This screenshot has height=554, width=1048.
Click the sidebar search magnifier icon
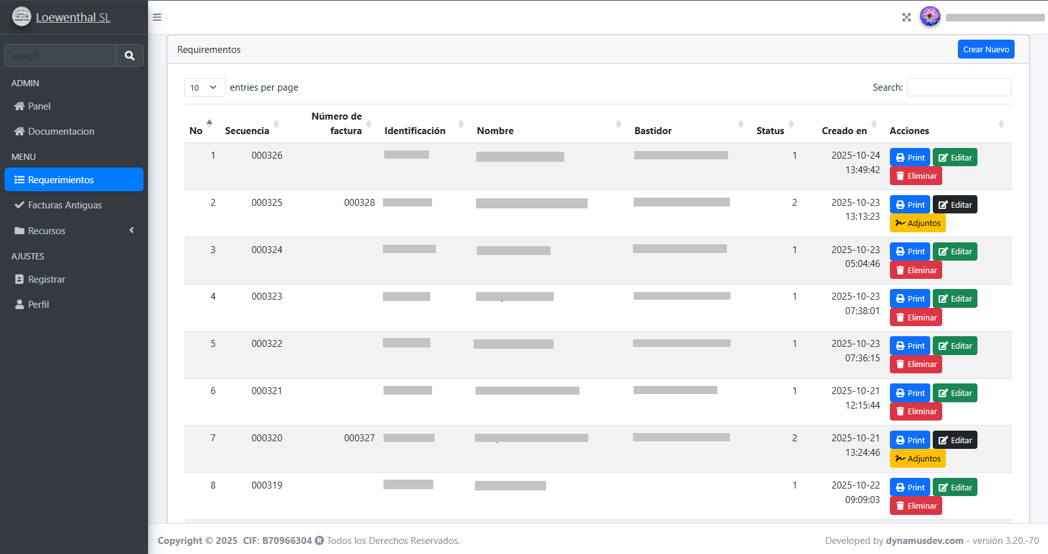pos(130,55)
